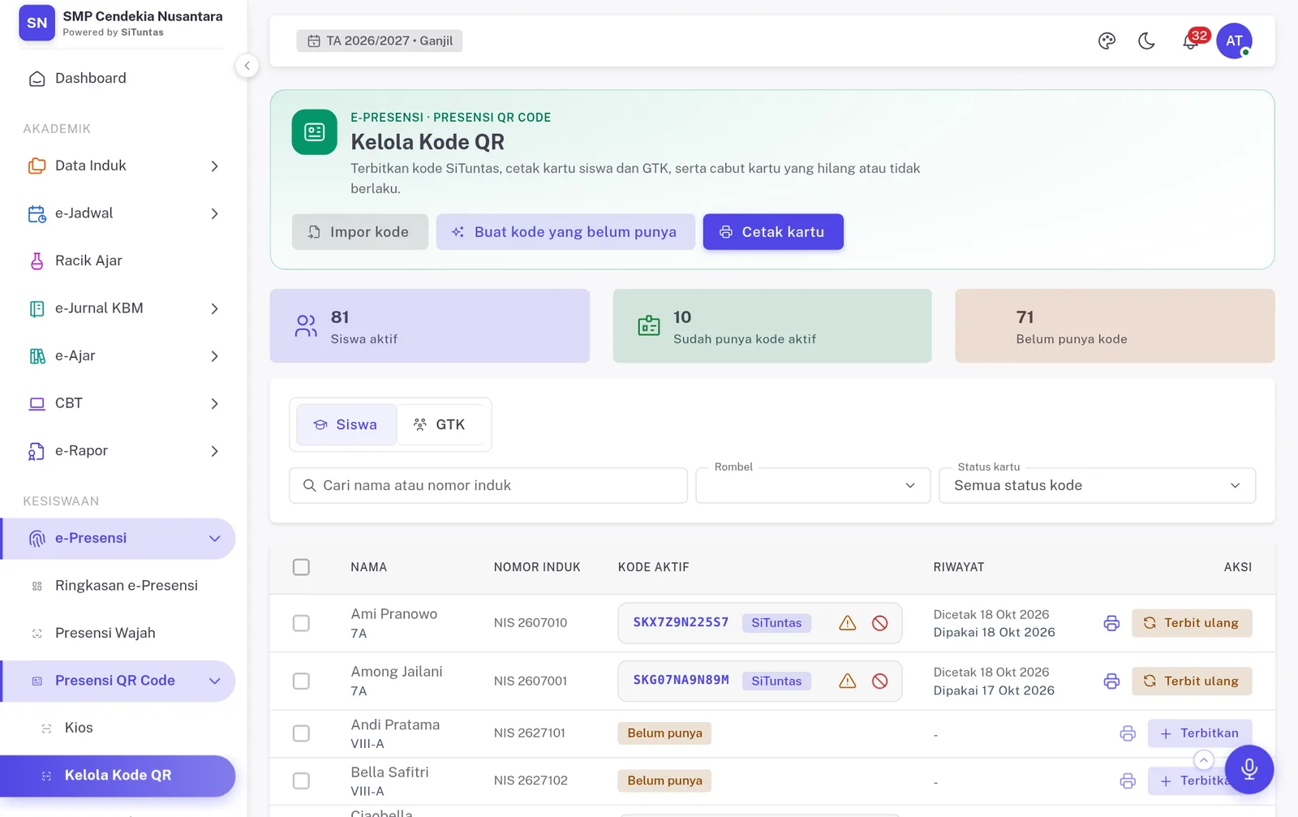Screen dimensions: 1298x817
Task: Click the Cetak kartu button
Action: click(773, 232)
